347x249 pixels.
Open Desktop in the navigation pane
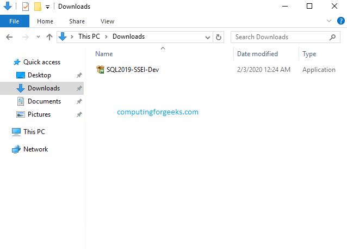point(39,75)
